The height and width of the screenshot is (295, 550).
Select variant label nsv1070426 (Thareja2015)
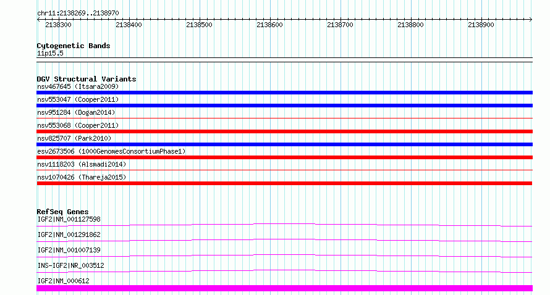82,177
